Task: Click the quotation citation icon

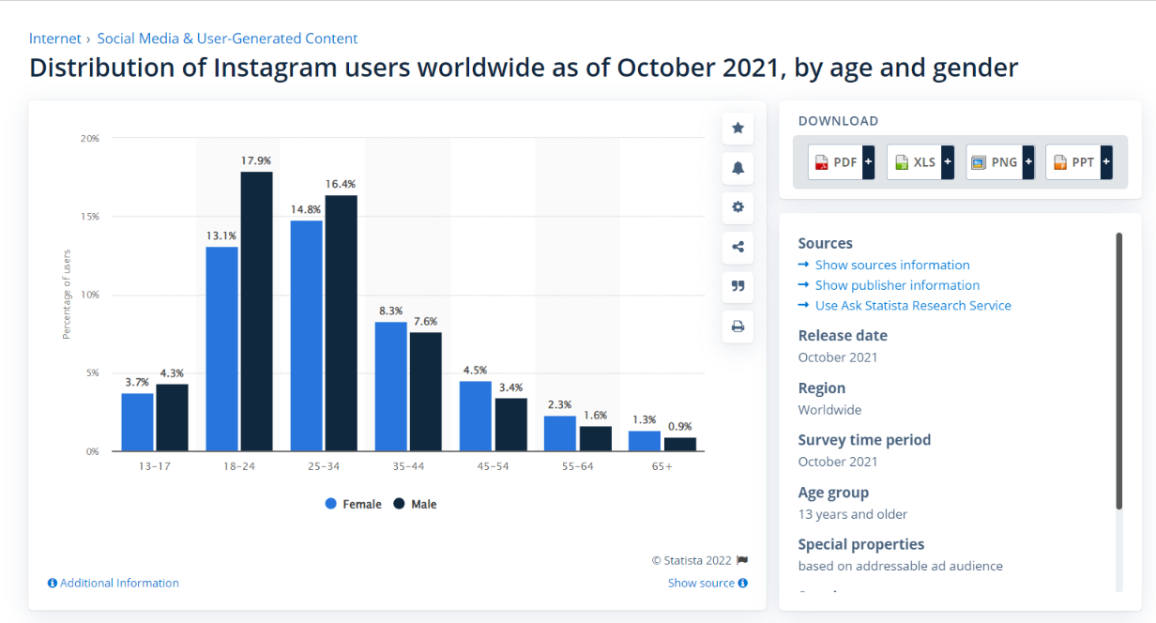Action: tap(738, 286)
